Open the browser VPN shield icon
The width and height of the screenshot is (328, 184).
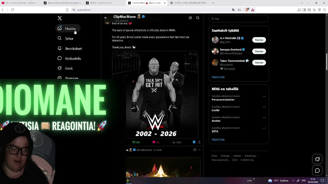pos(319,10)
